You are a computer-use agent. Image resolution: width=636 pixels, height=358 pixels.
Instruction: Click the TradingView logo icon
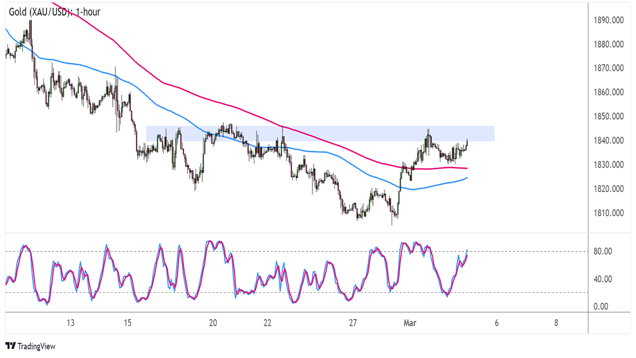10,346
